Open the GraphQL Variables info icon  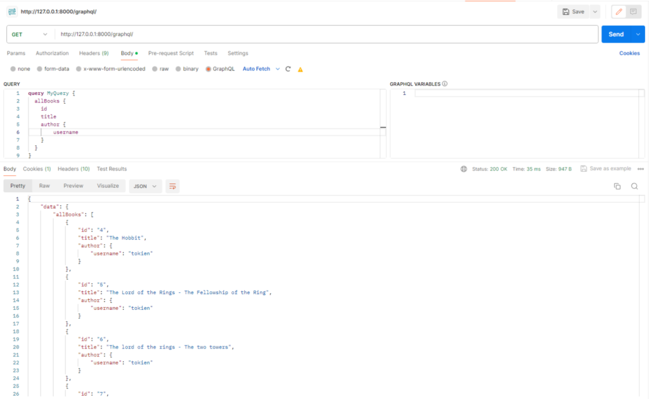(x=445, y=84)
